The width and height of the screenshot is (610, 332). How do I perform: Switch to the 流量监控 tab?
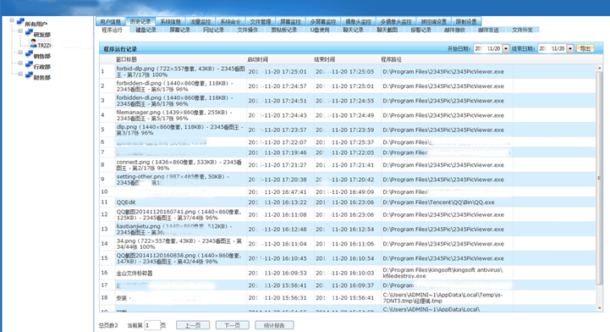click(x=201, y=21)
